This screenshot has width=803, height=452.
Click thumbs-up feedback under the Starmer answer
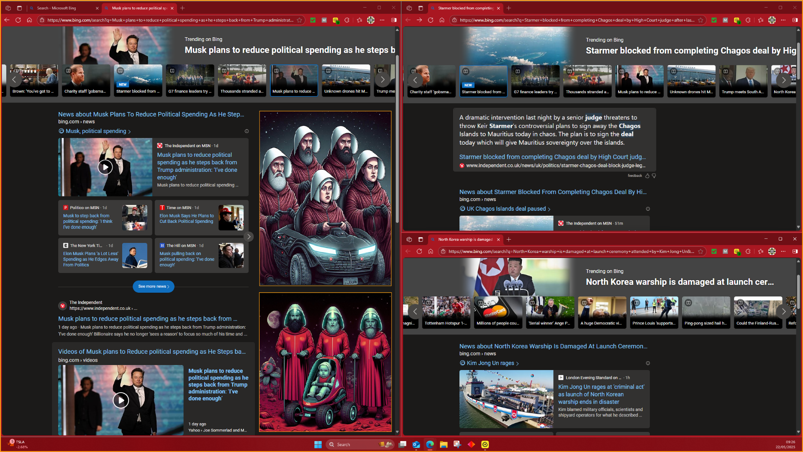pos(647,176)
